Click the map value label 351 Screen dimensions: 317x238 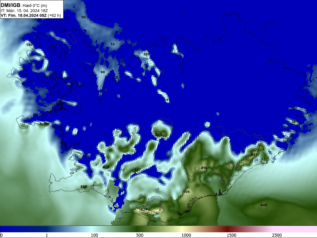(x=294, y=122)
